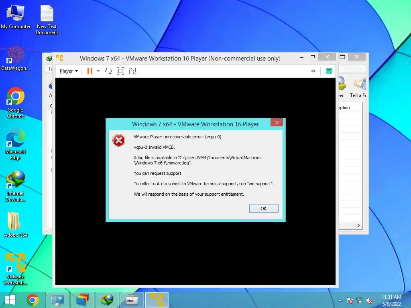Click Internet Download Manager taskbar icon
Image resolution: width=411 pixels, height=308 pixels.
coord(107,300)
